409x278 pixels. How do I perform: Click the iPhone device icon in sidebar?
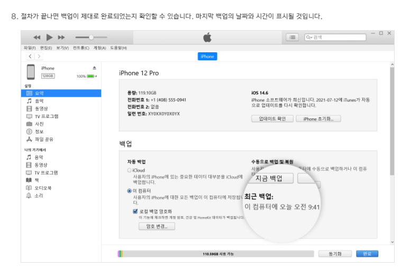click(31, 72)
